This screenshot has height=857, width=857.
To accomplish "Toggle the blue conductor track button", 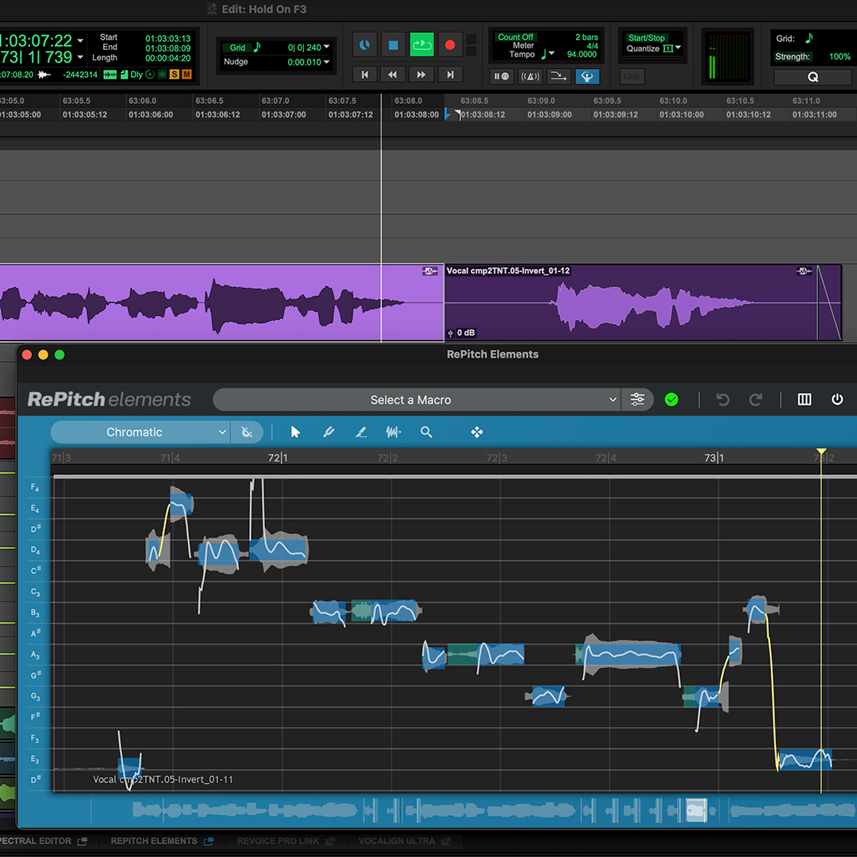I will point(587,76).
